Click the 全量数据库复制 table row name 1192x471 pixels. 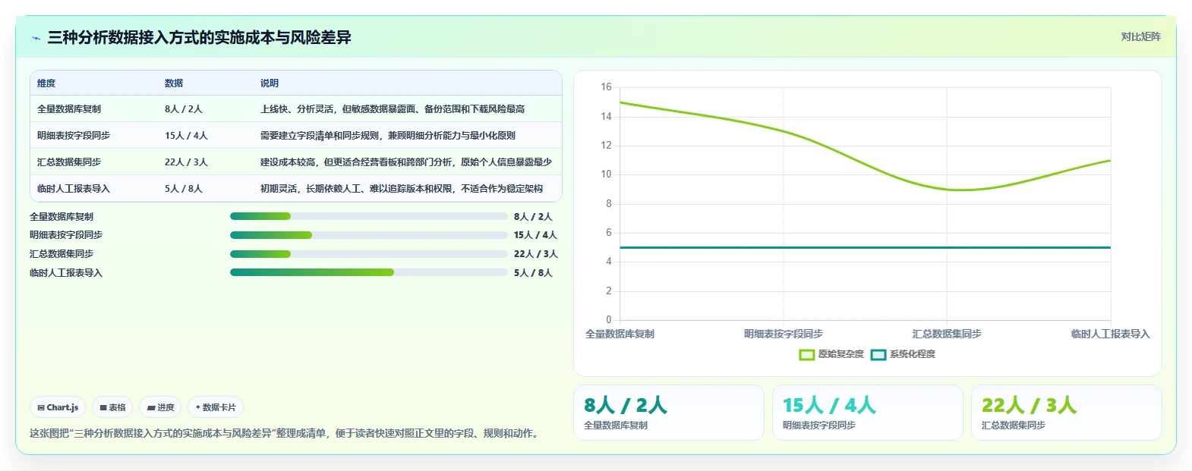[69, 109]
